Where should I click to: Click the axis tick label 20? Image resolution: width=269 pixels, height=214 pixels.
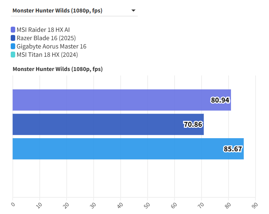[66, 205]
